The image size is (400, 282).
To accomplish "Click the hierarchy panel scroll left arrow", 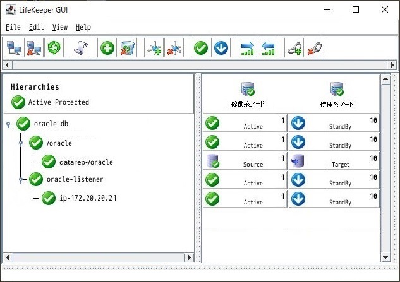I will click(x=8, y=257).
